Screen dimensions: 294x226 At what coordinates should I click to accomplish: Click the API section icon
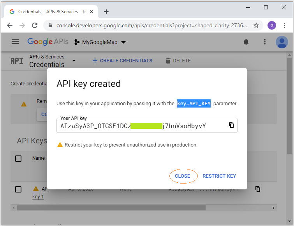click(17, 61)
